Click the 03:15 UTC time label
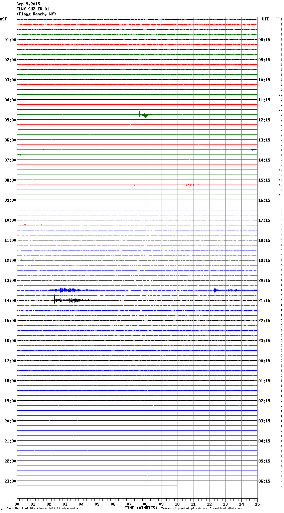This screenshot has width=284, height=513. pyautogui.click(x=264, y=421)
